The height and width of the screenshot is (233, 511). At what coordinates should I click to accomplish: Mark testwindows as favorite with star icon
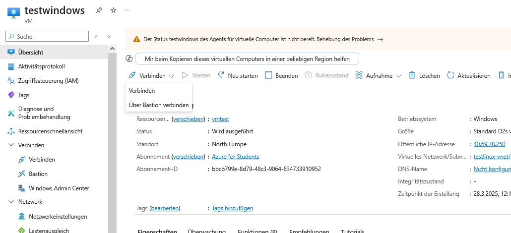(113, 10)
